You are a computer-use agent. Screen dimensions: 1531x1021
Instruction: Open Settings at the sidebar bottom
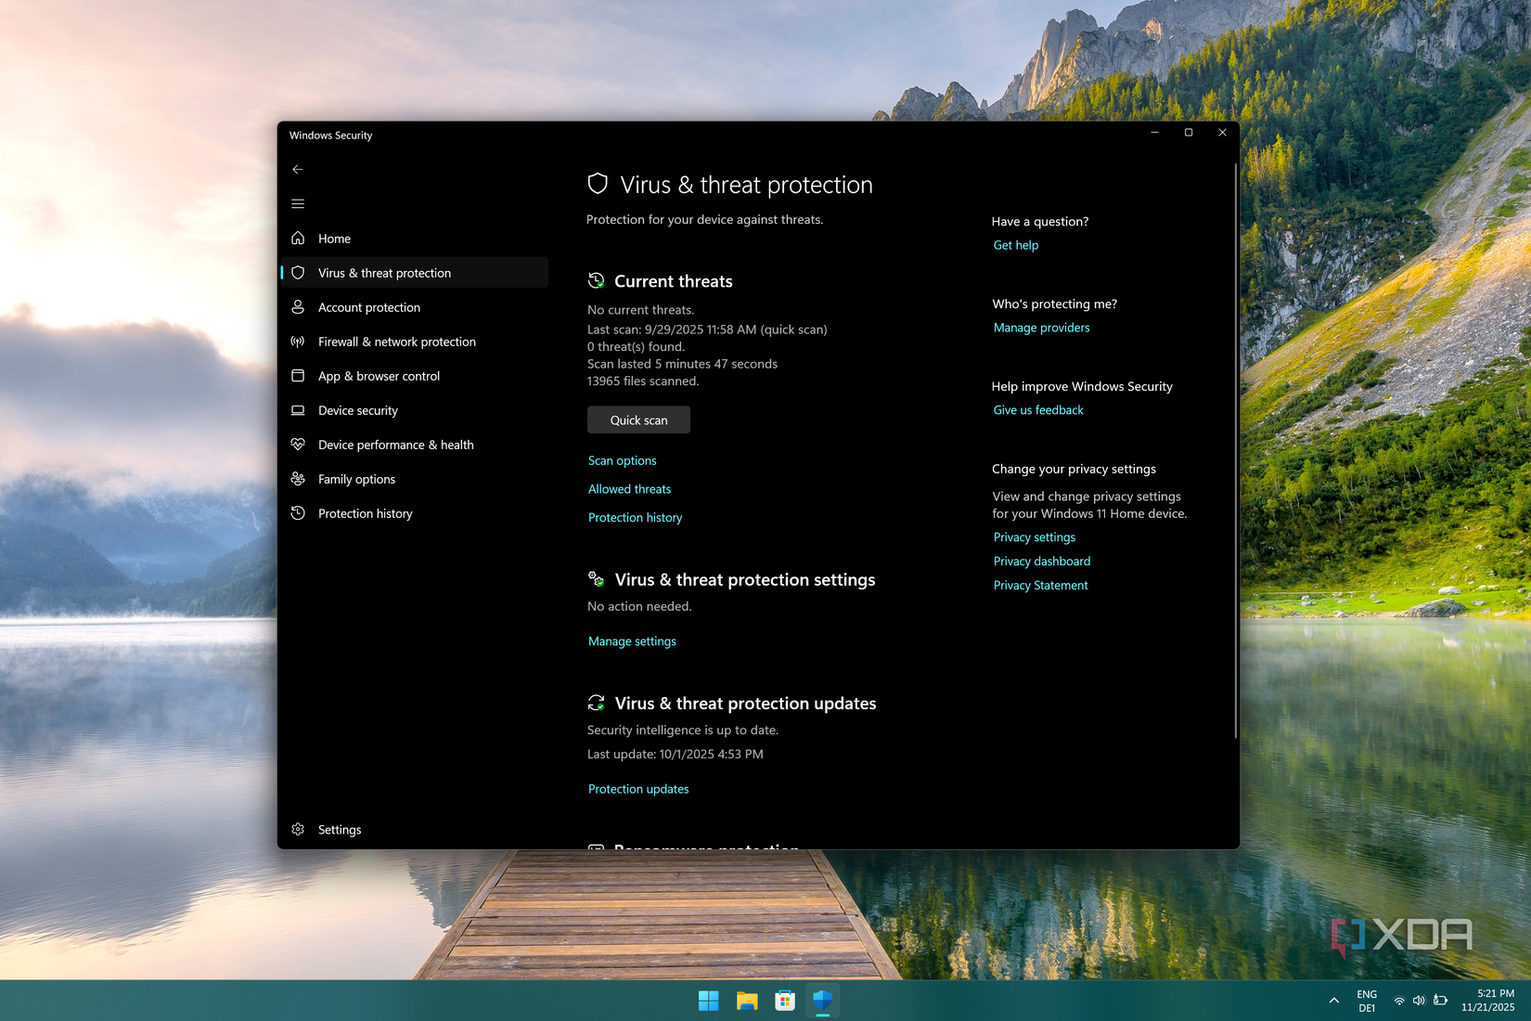[x=415, y=830]
